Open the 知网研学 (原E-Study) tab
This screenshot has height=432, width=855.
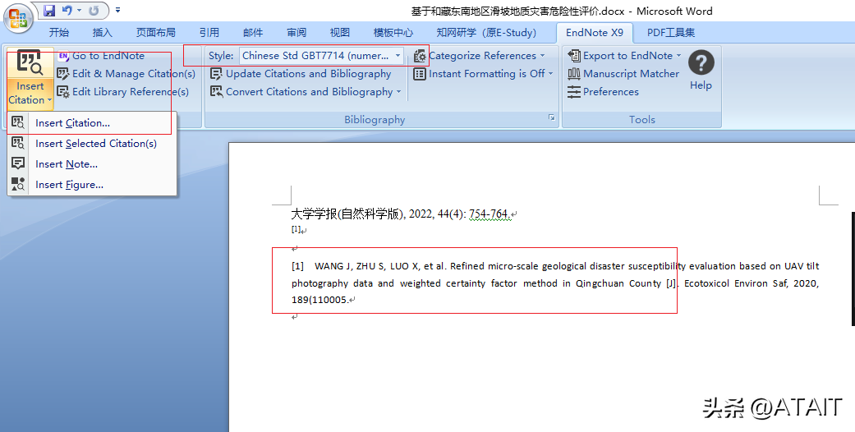tap(486, 33)
